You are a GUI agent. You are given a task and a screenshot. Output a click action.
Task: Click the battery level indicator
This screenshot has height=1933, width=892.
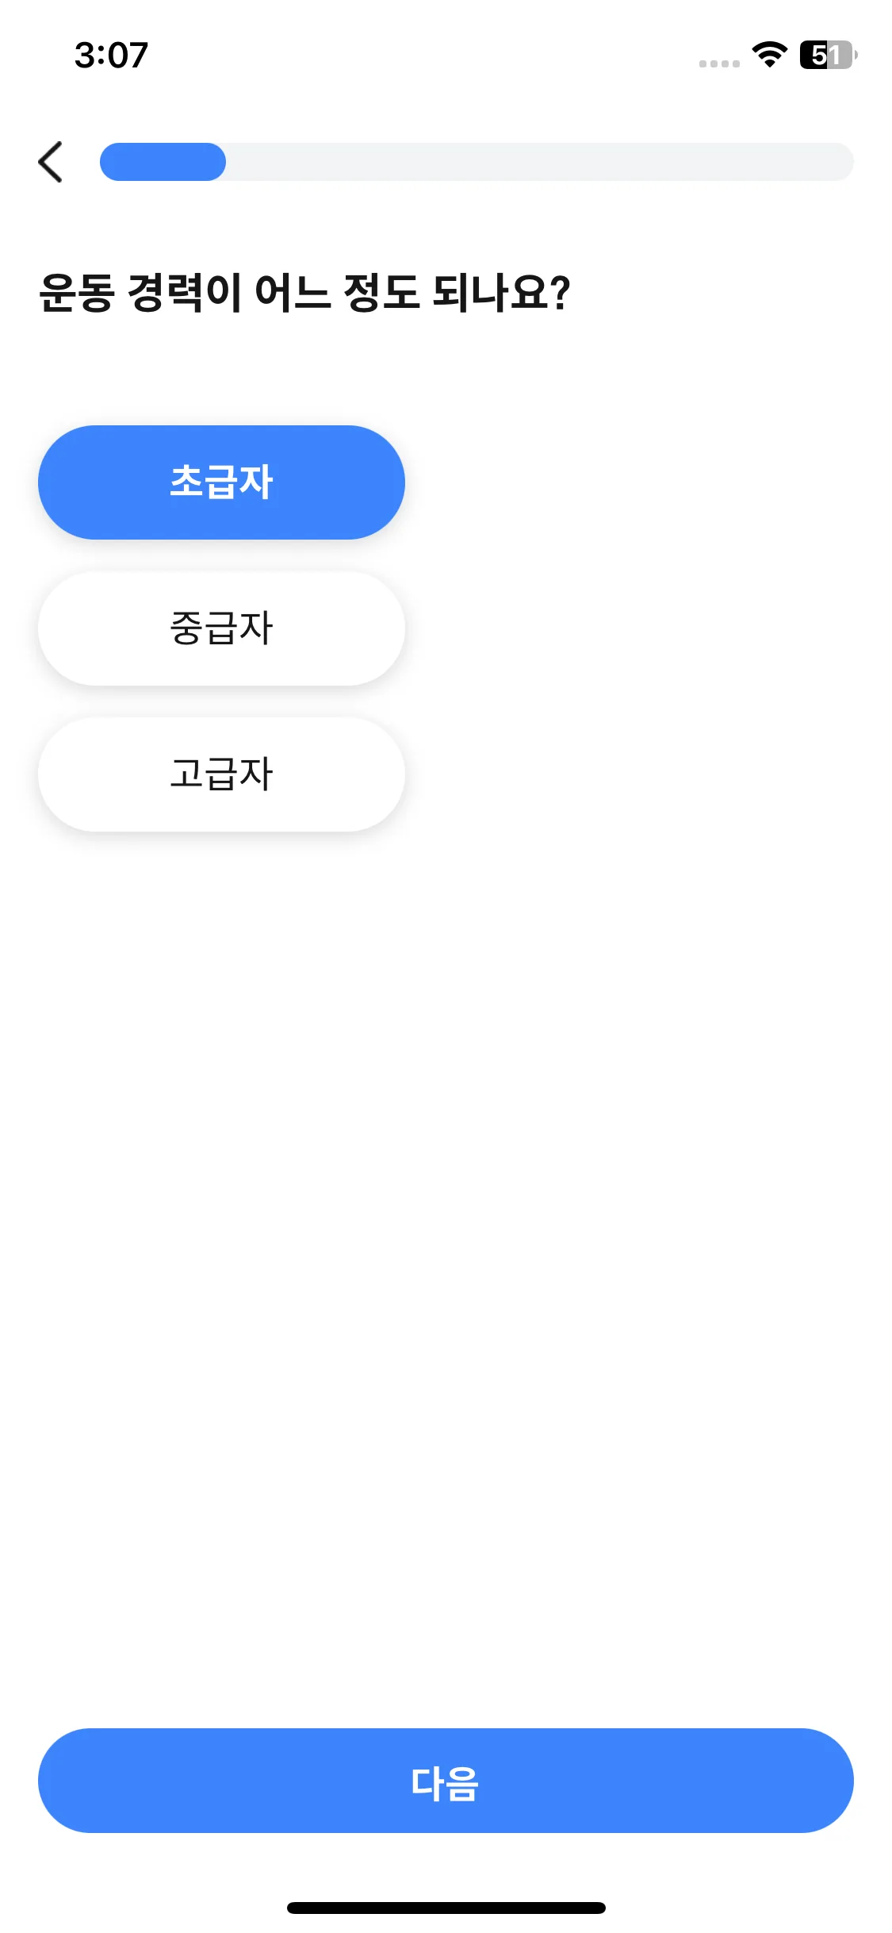(x=828, y=55)
